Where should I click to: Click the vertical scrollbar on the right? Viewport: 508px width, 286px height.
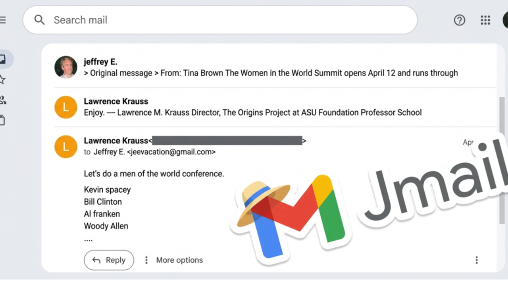point(502,159)
